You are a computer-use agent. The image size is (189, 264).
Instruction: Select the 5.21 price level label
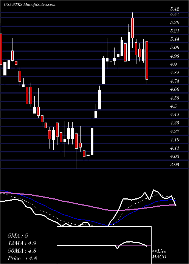[175, 31]
